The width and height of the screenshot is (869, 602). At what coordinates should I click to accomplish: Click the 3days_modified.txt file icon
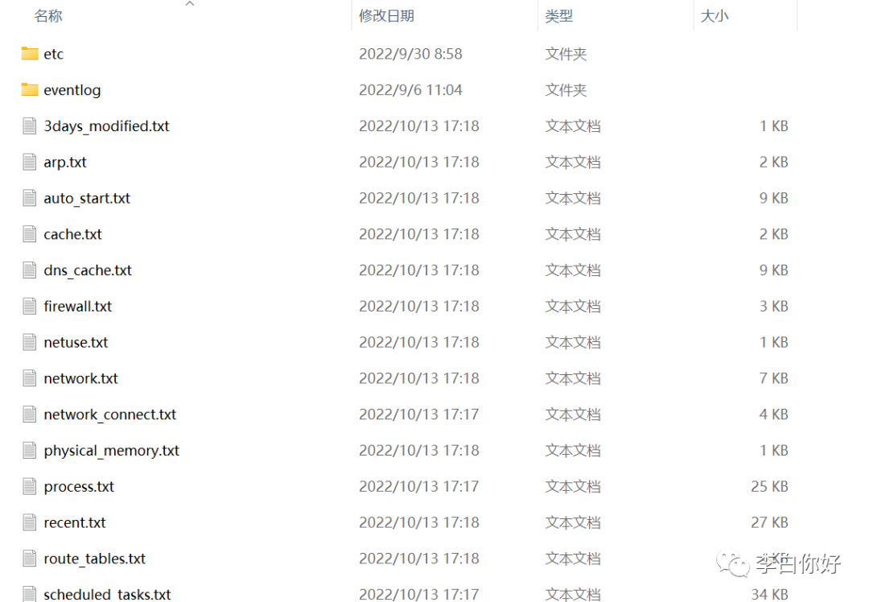(x=30, y=126)
